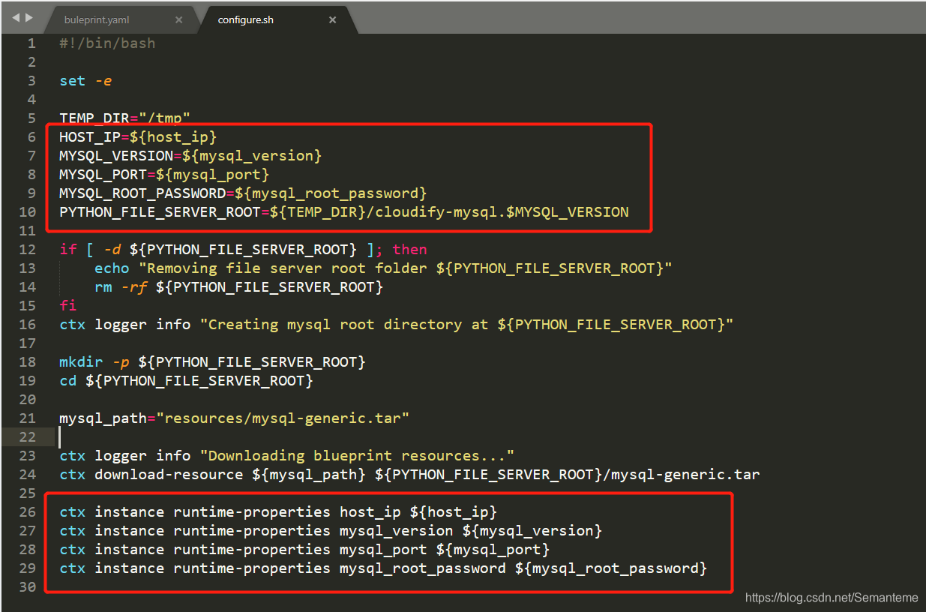Click the MYSQL_VERSION=${mysql_version} line

coord(190,156)
